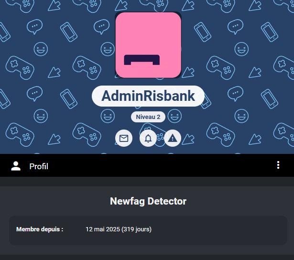Click the dark mouth shape on avatar
This screenshot has width=294, height=260.
(142, 60)
